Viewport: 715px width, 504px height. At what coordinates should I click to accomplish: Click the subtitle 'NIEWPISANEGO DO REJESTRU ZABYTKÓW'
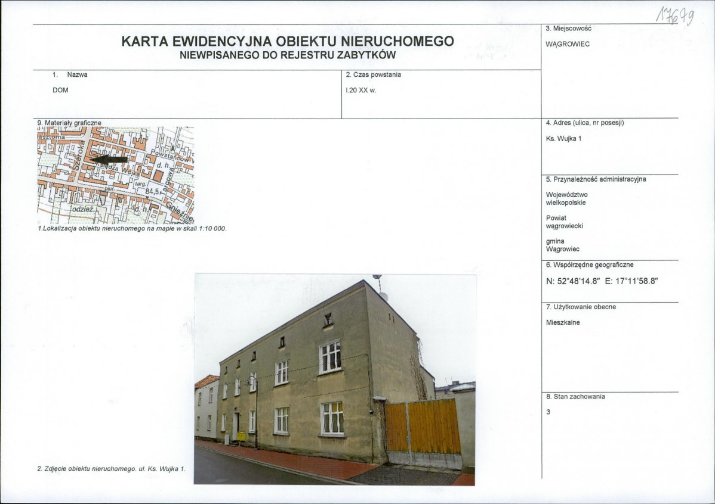288,55
